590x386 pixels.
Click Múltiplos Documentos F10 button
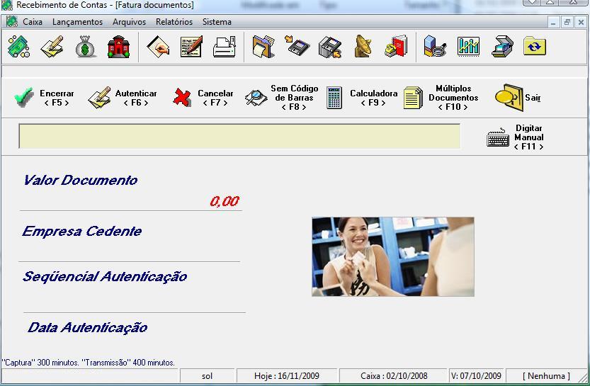(x=441, y=98)
